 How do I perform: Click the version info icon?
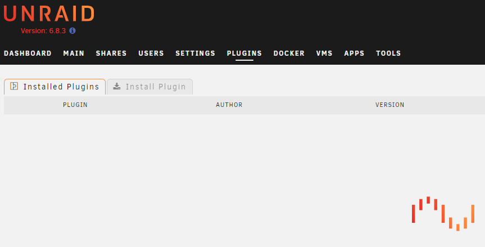click(x=72, y=30)
